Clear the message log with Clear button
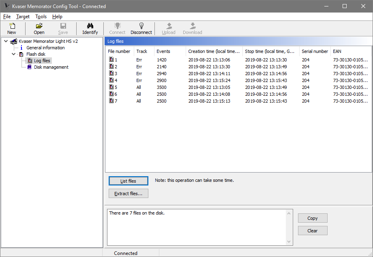 click(x=313, y=231)
